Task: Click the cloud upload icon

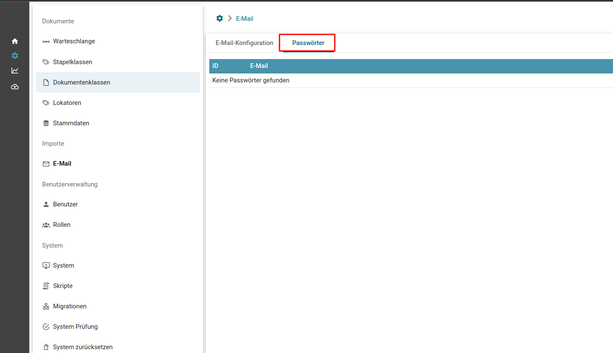Action: pos(15,87)
